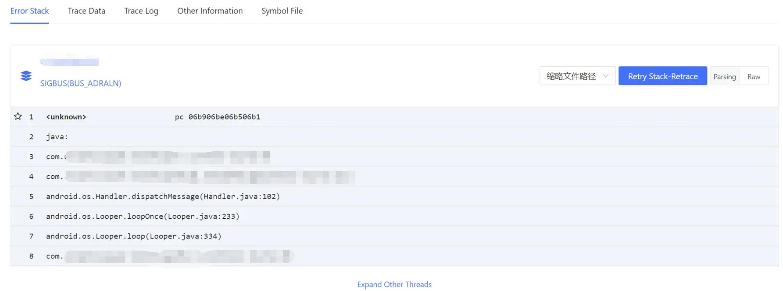The height and width of the screenshot is (291, 783).
Task: Click the Handler.dispatchMessage stack frame
Action: pyautogui.click(x=163, y=196)
